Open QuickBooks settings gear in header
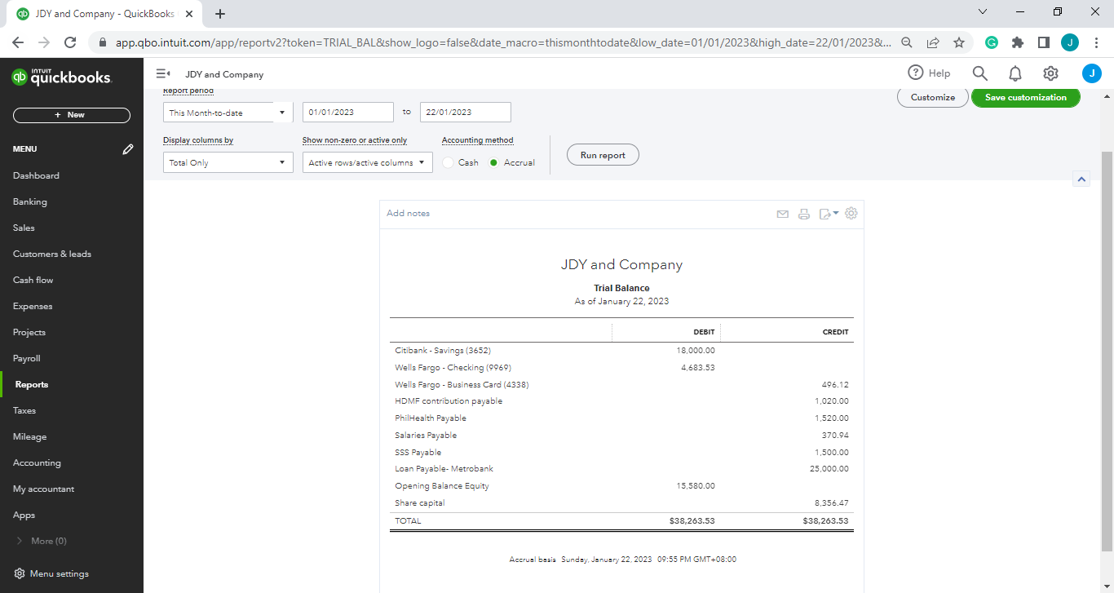 click(1050, 73)
